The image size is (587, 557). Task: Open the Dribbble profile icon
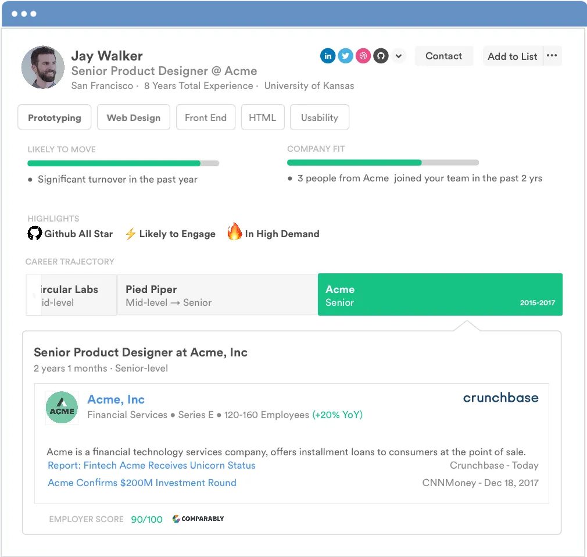point(363,56)
